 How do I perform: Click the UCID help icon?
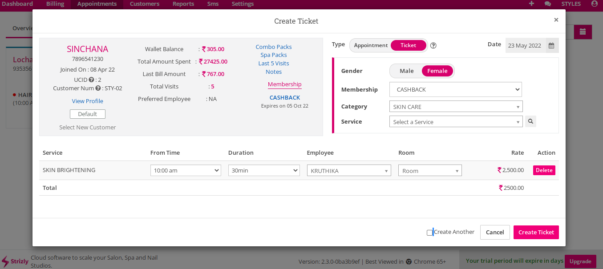pyautogui.click(x=91, y=80)
